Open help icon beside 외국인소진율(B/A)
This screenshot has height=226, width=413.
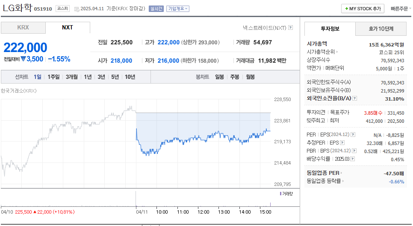(x=354, y=98)
